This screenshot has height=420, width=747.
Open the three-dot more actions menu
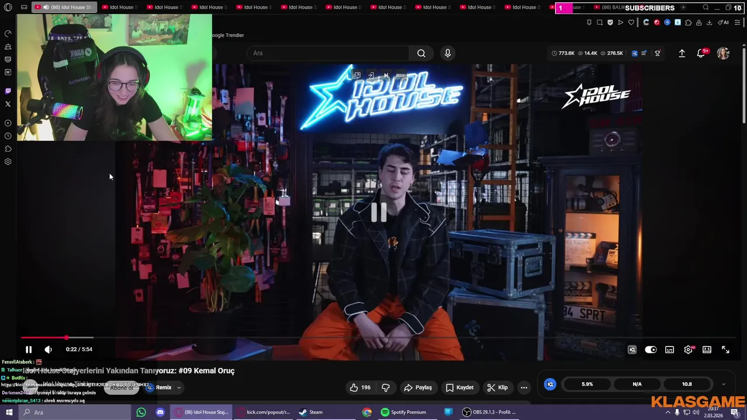523,387
